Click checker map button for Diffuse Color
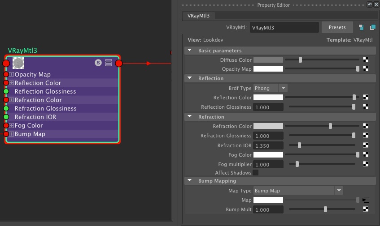This screenshot has width=380, height=226. [366, 60]
